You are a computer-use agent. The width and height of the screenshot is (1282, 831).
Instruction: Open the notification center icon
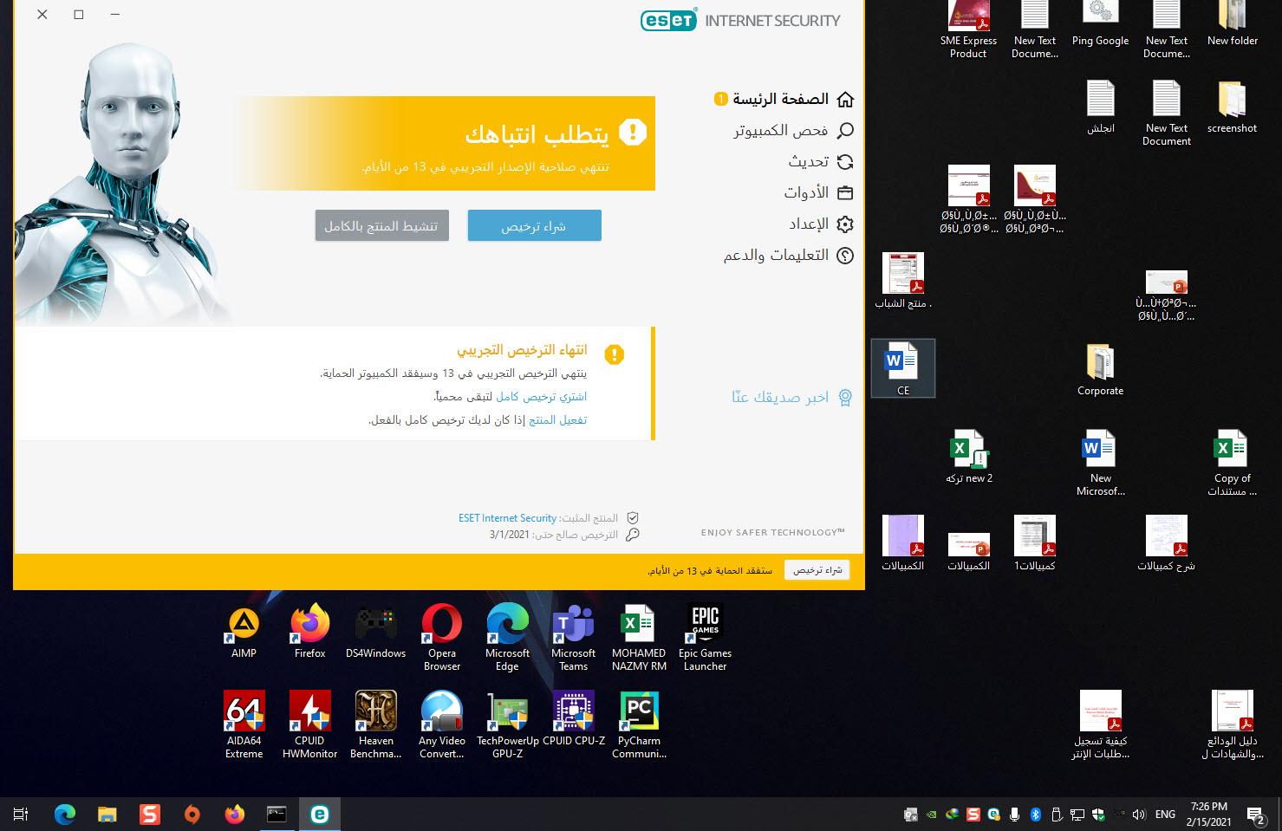1256,815
